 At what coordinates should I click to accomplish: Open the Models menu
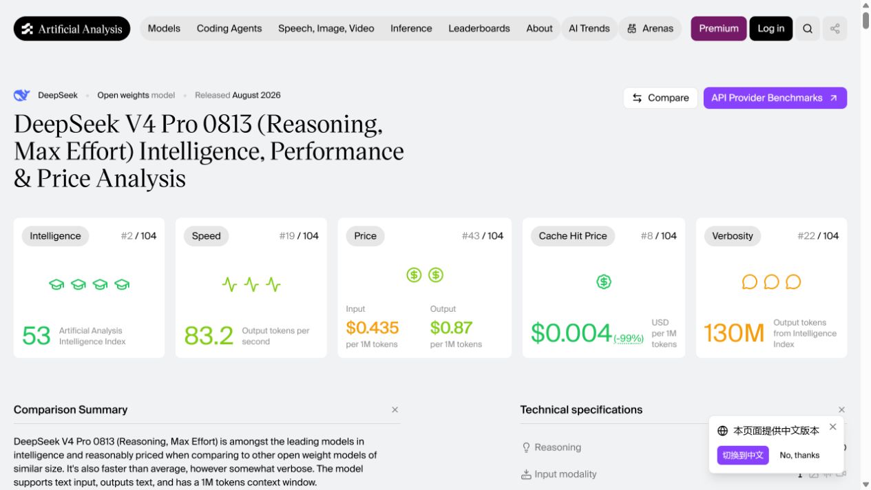click(x=164, y=29)
